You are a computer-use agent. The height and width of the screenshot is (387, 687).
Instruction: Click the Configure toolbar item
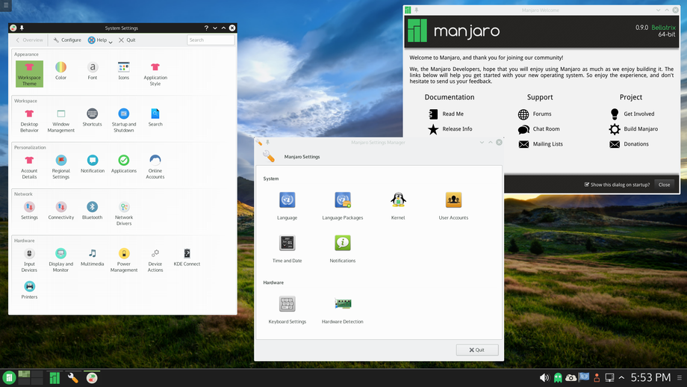(67, 40)
